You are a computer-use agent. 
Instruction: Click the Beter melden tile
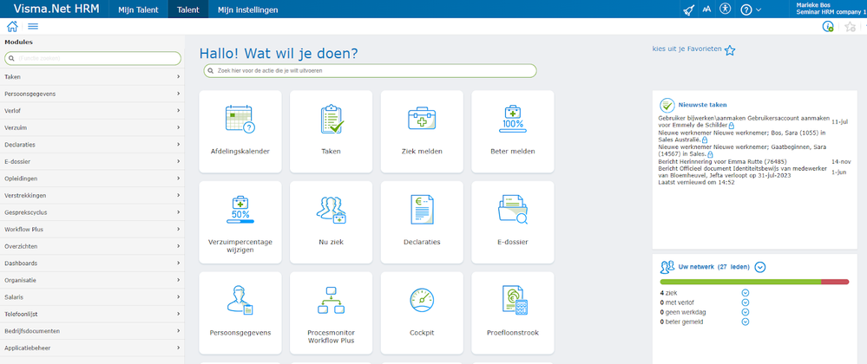click(513, 131)
